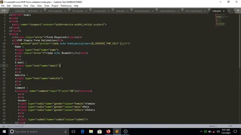Viewport: 241px width, 135px height.
Task: Click the 'Type here to search' taskbar box
Action: tap(38, 132)
